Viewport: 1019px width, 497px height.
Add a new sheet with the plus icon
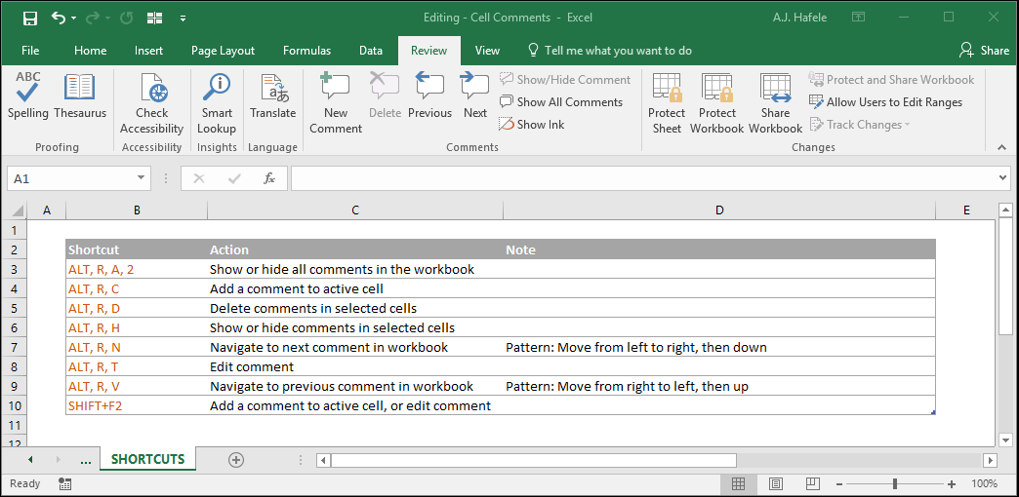(236, 460)
